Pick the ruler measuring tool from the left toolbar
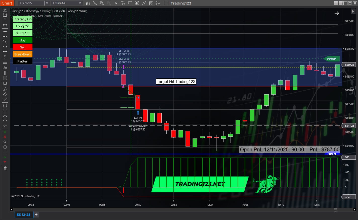The image size is (358, 220). tap(5, 10)
